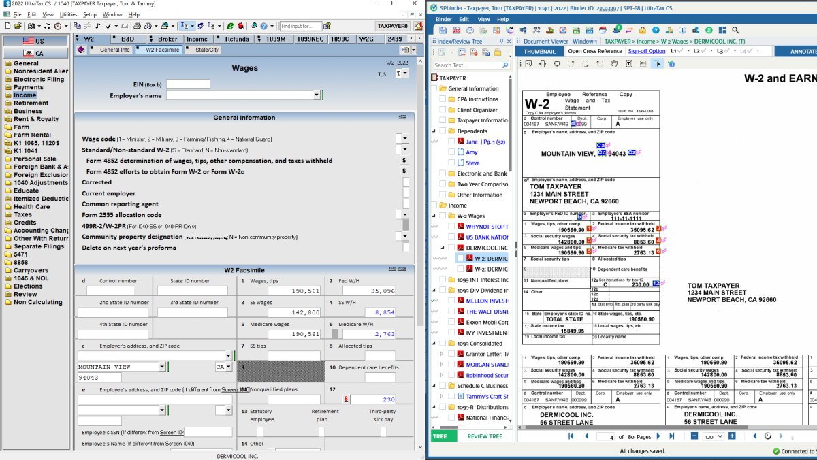Image resolution: width=817 pixels, height=460 pixels.
Task: Check the Current employer box
Action: point(406,193)
